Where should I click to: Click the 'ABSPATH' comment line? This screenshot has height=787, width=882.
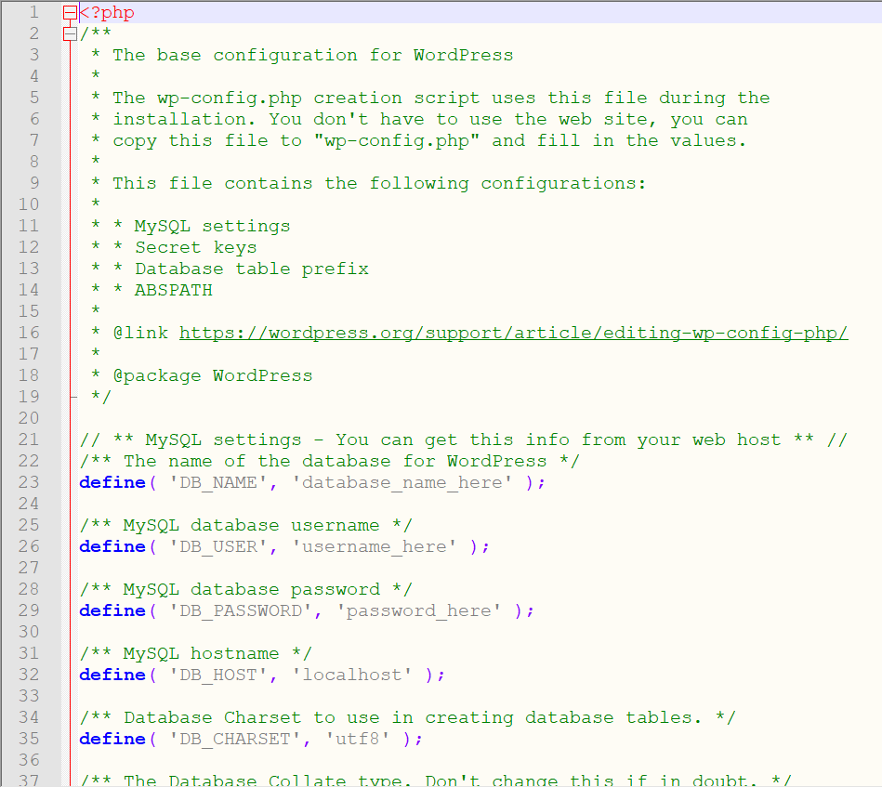coord(173,290)
